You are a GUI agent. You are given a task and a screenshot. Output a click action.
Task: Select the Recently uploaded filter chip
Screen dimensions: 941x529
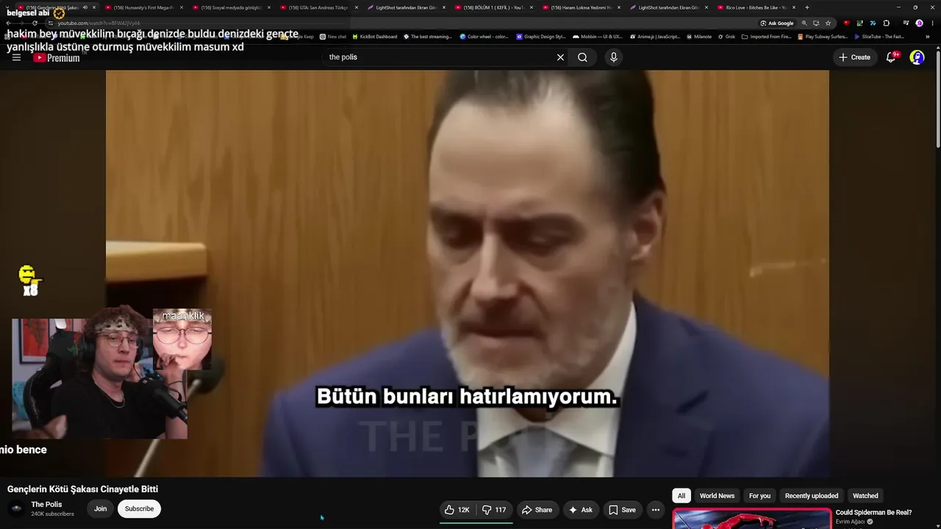[x=812, y=496]
